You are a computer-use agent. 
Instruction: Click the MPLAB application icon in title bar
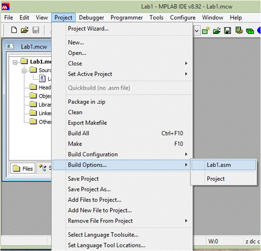coord(5,7)
